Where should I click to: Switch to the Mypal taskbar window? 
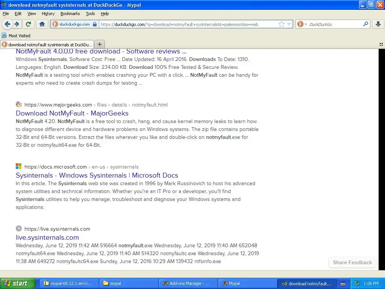click(x=247, y=283)
